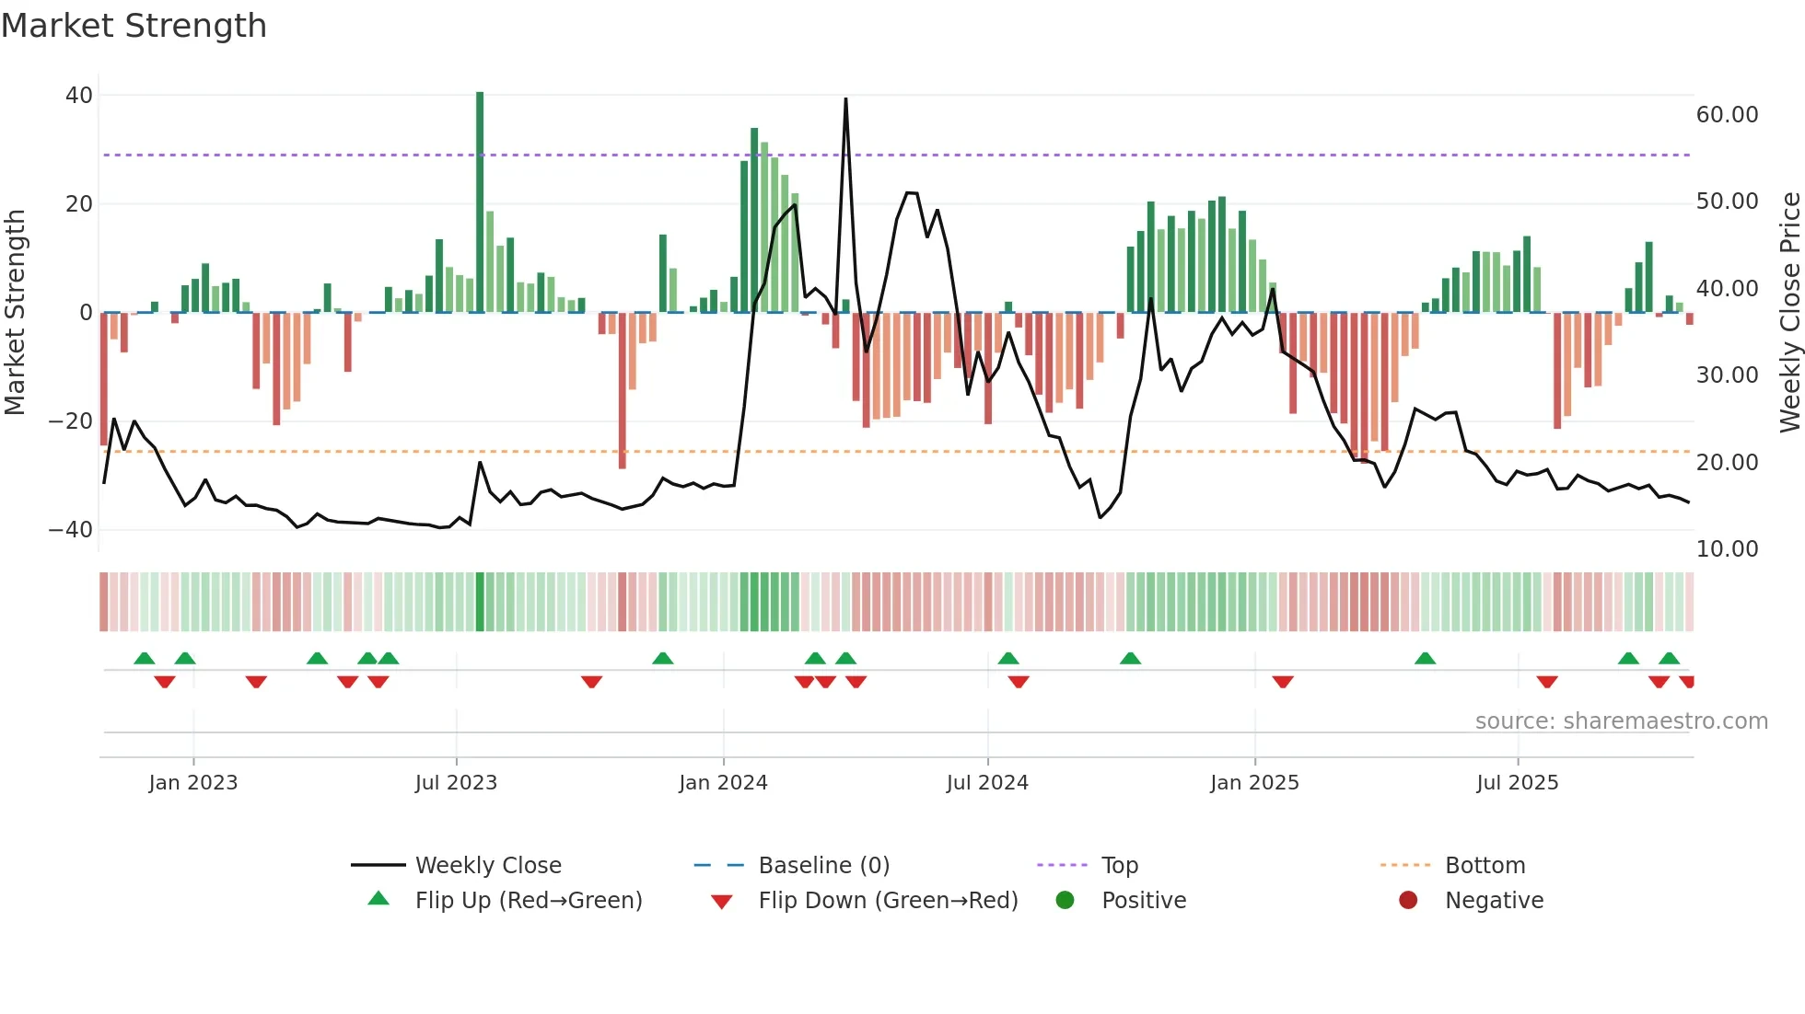Click the Weekly Close Price right axis title
The image size is (1805, 1014).
click(1789, 313)
